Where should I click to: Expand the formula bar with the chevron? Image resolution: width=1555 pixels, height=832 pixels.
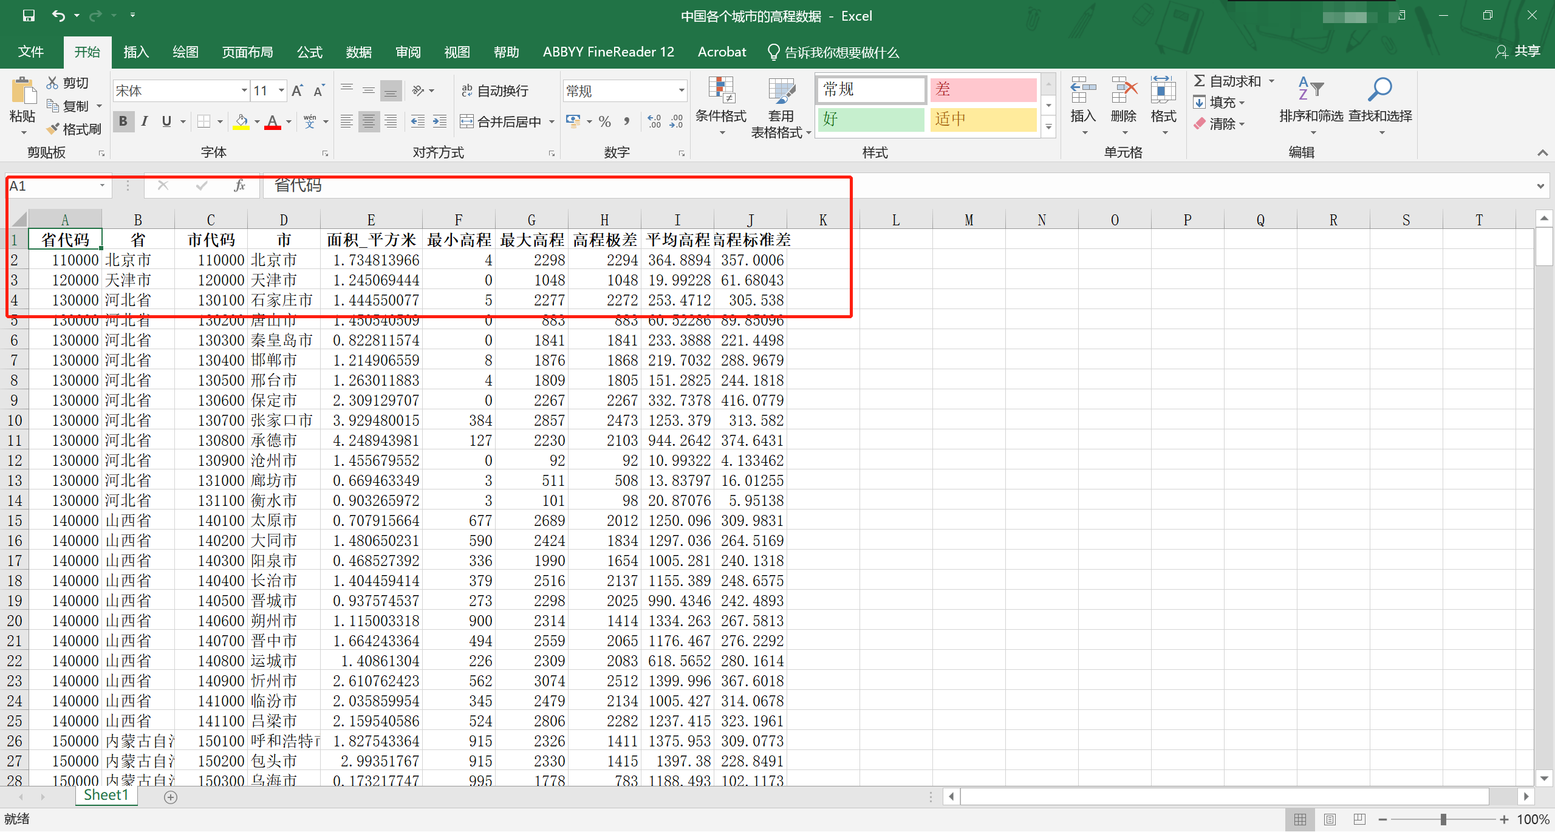tap(1540, 186)
